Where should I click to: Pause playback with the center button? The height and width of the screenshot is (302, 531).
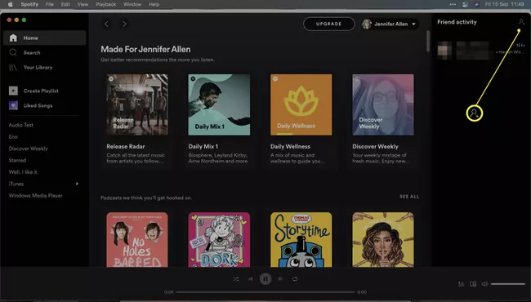[265, 279]
